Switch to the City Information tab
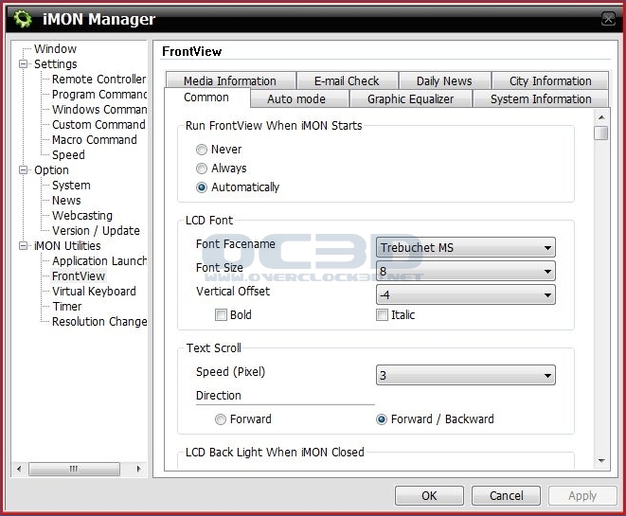The width and height of the screenshot is (626, 516). (x=550, y=80)
